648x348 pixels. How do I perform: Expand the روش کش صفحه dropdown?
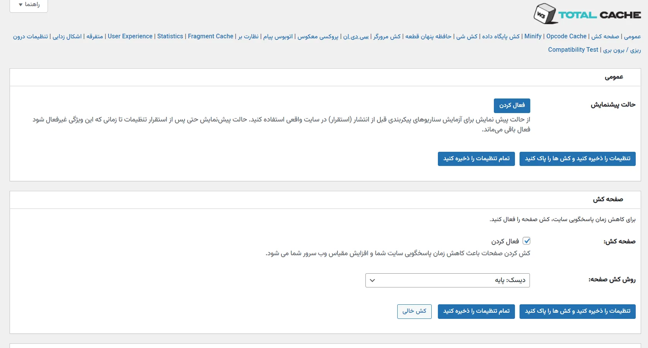pyautogui.click(x=447, y=280)
